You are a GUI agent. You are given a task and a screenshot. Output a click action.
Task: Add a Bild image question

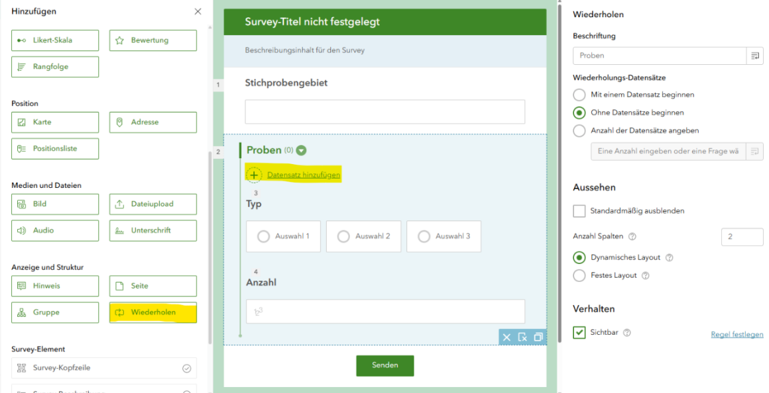click(x=55, y=204)
